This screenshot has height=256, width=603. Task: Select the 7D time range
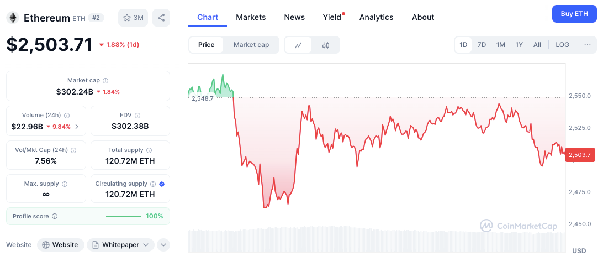click(482, 45)
